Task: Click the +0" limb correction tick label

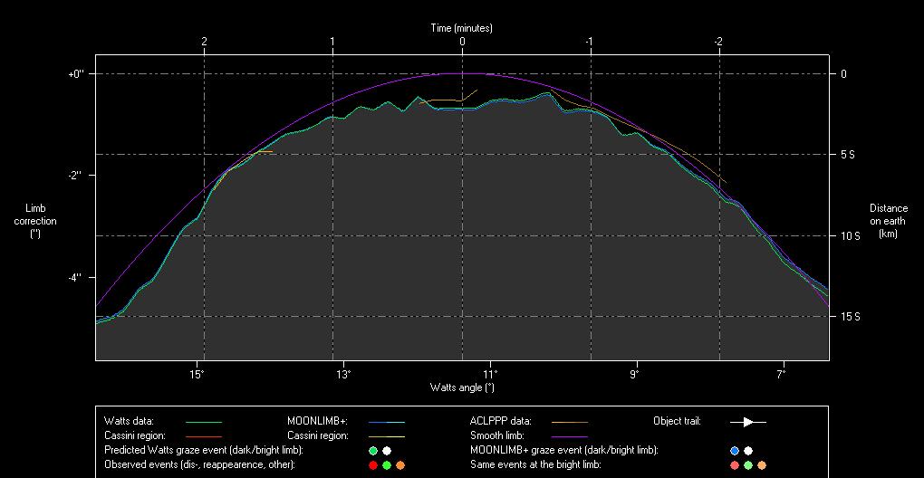Action: [76, 73]
